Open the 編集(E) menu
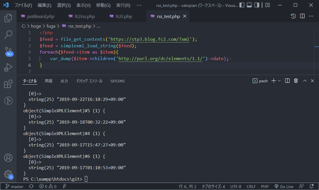Viewport: 319px width, 190px height. [44, 5]
